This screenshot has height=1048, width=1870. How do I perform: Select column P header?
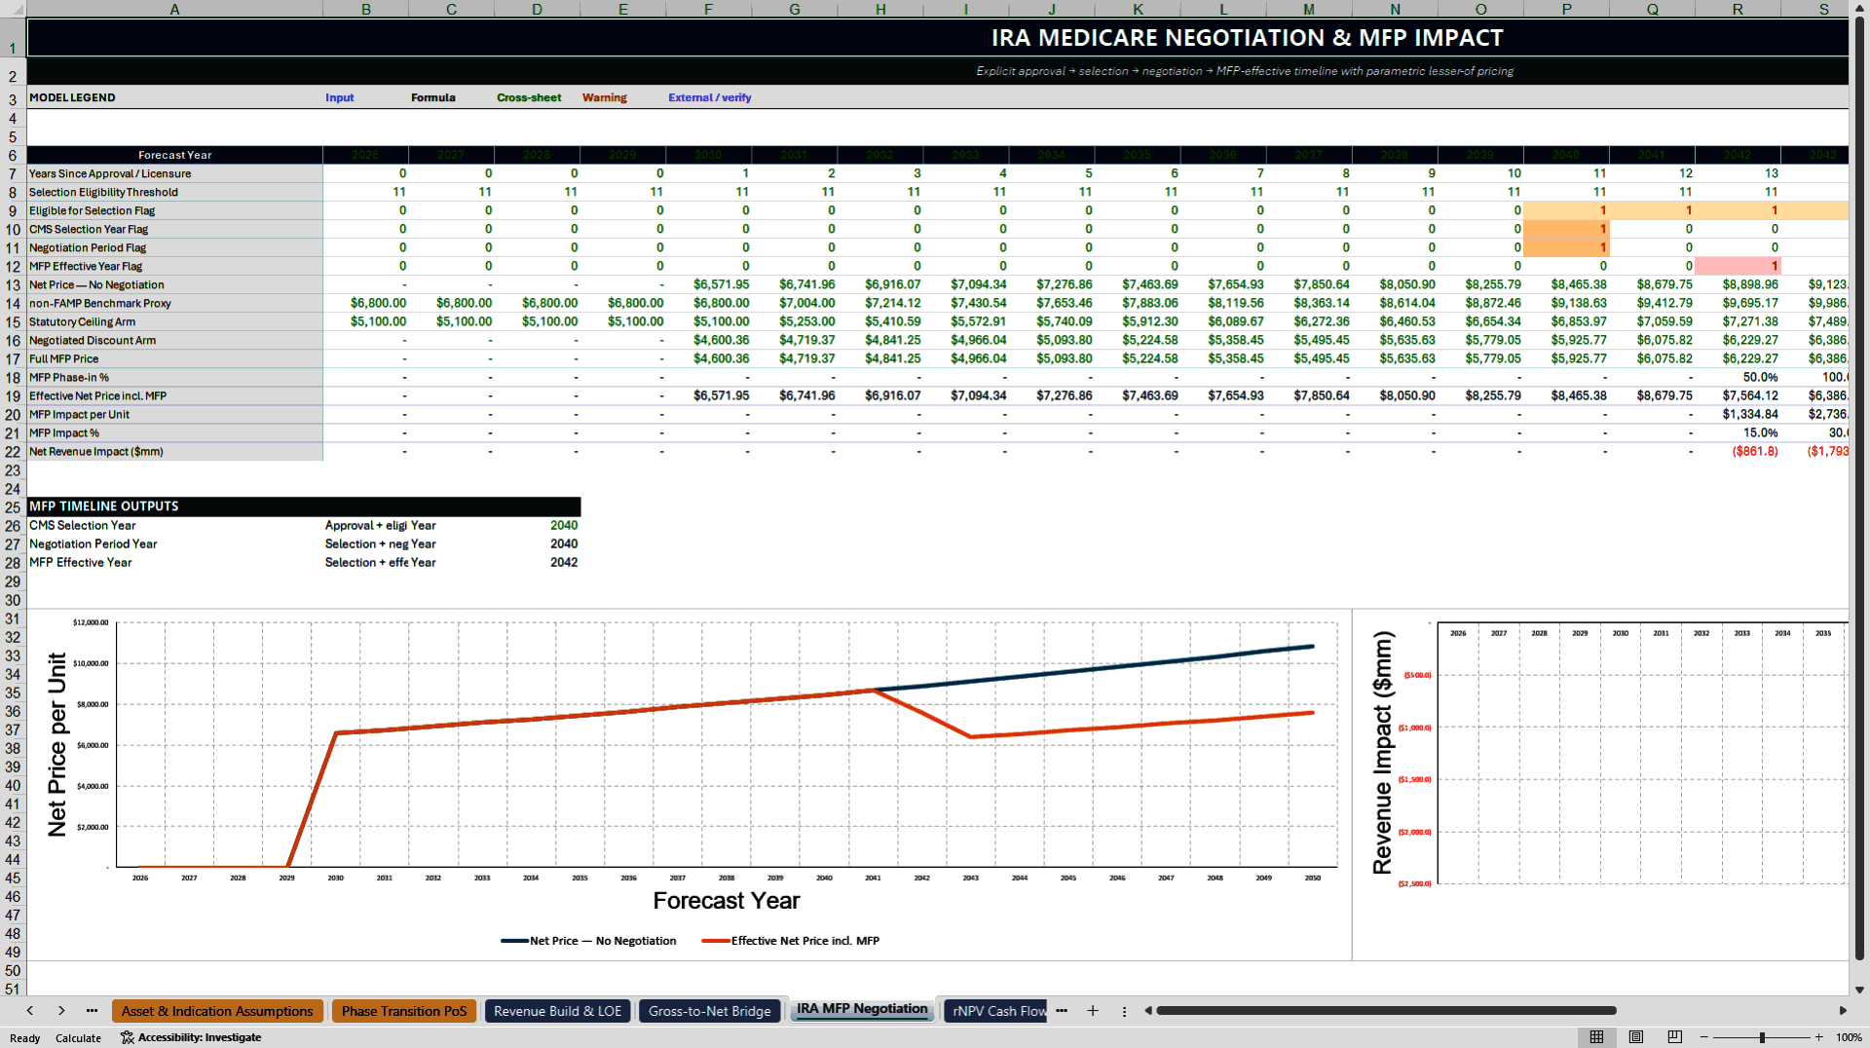[x=1566, y=9]
